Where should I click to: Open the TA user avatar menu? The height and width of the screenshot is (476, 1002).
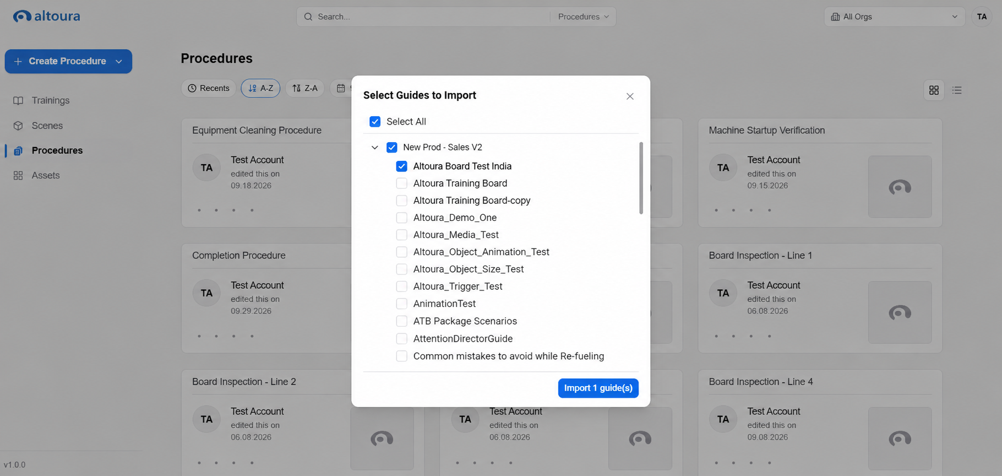point(982,17)
